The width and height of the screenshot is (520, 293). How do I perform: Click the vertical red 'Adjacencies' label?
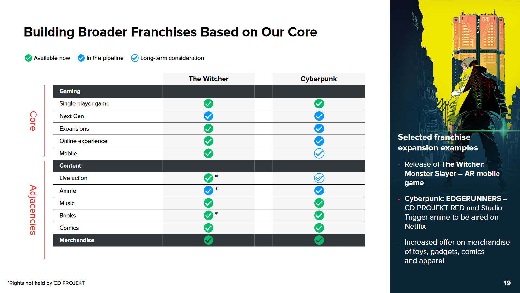click(x=33, y=210)
